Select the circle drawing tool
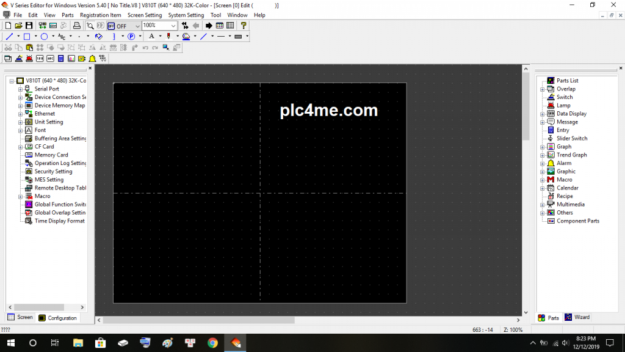The width and height of the screenshot is (625, 352). click(45, 37)
